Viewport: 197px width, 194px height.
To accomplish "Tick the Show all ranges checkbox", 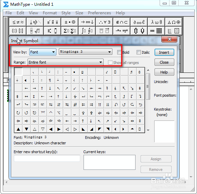I will pyautogui.click(x=110, y=62).
